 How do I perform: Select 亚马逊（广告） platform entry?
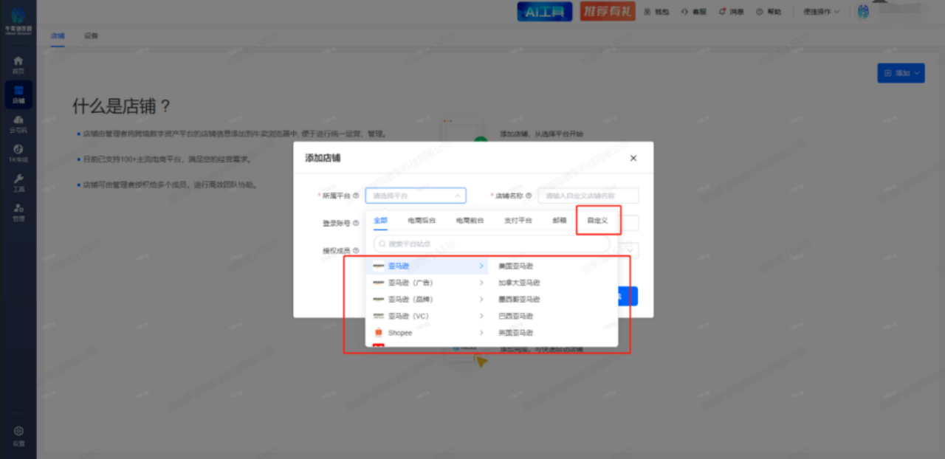click(427, 283)
